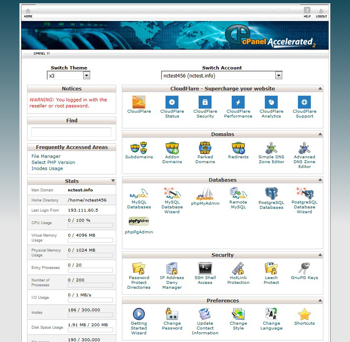350x342 pixels.
Task: Open MySQL Databases icon
Action: 139,193
